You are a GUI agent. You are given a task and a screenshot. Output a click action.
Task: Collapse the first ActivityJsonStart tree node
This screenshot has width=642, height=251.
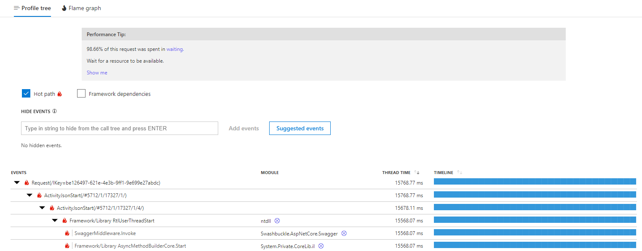[x=29, y=195]
